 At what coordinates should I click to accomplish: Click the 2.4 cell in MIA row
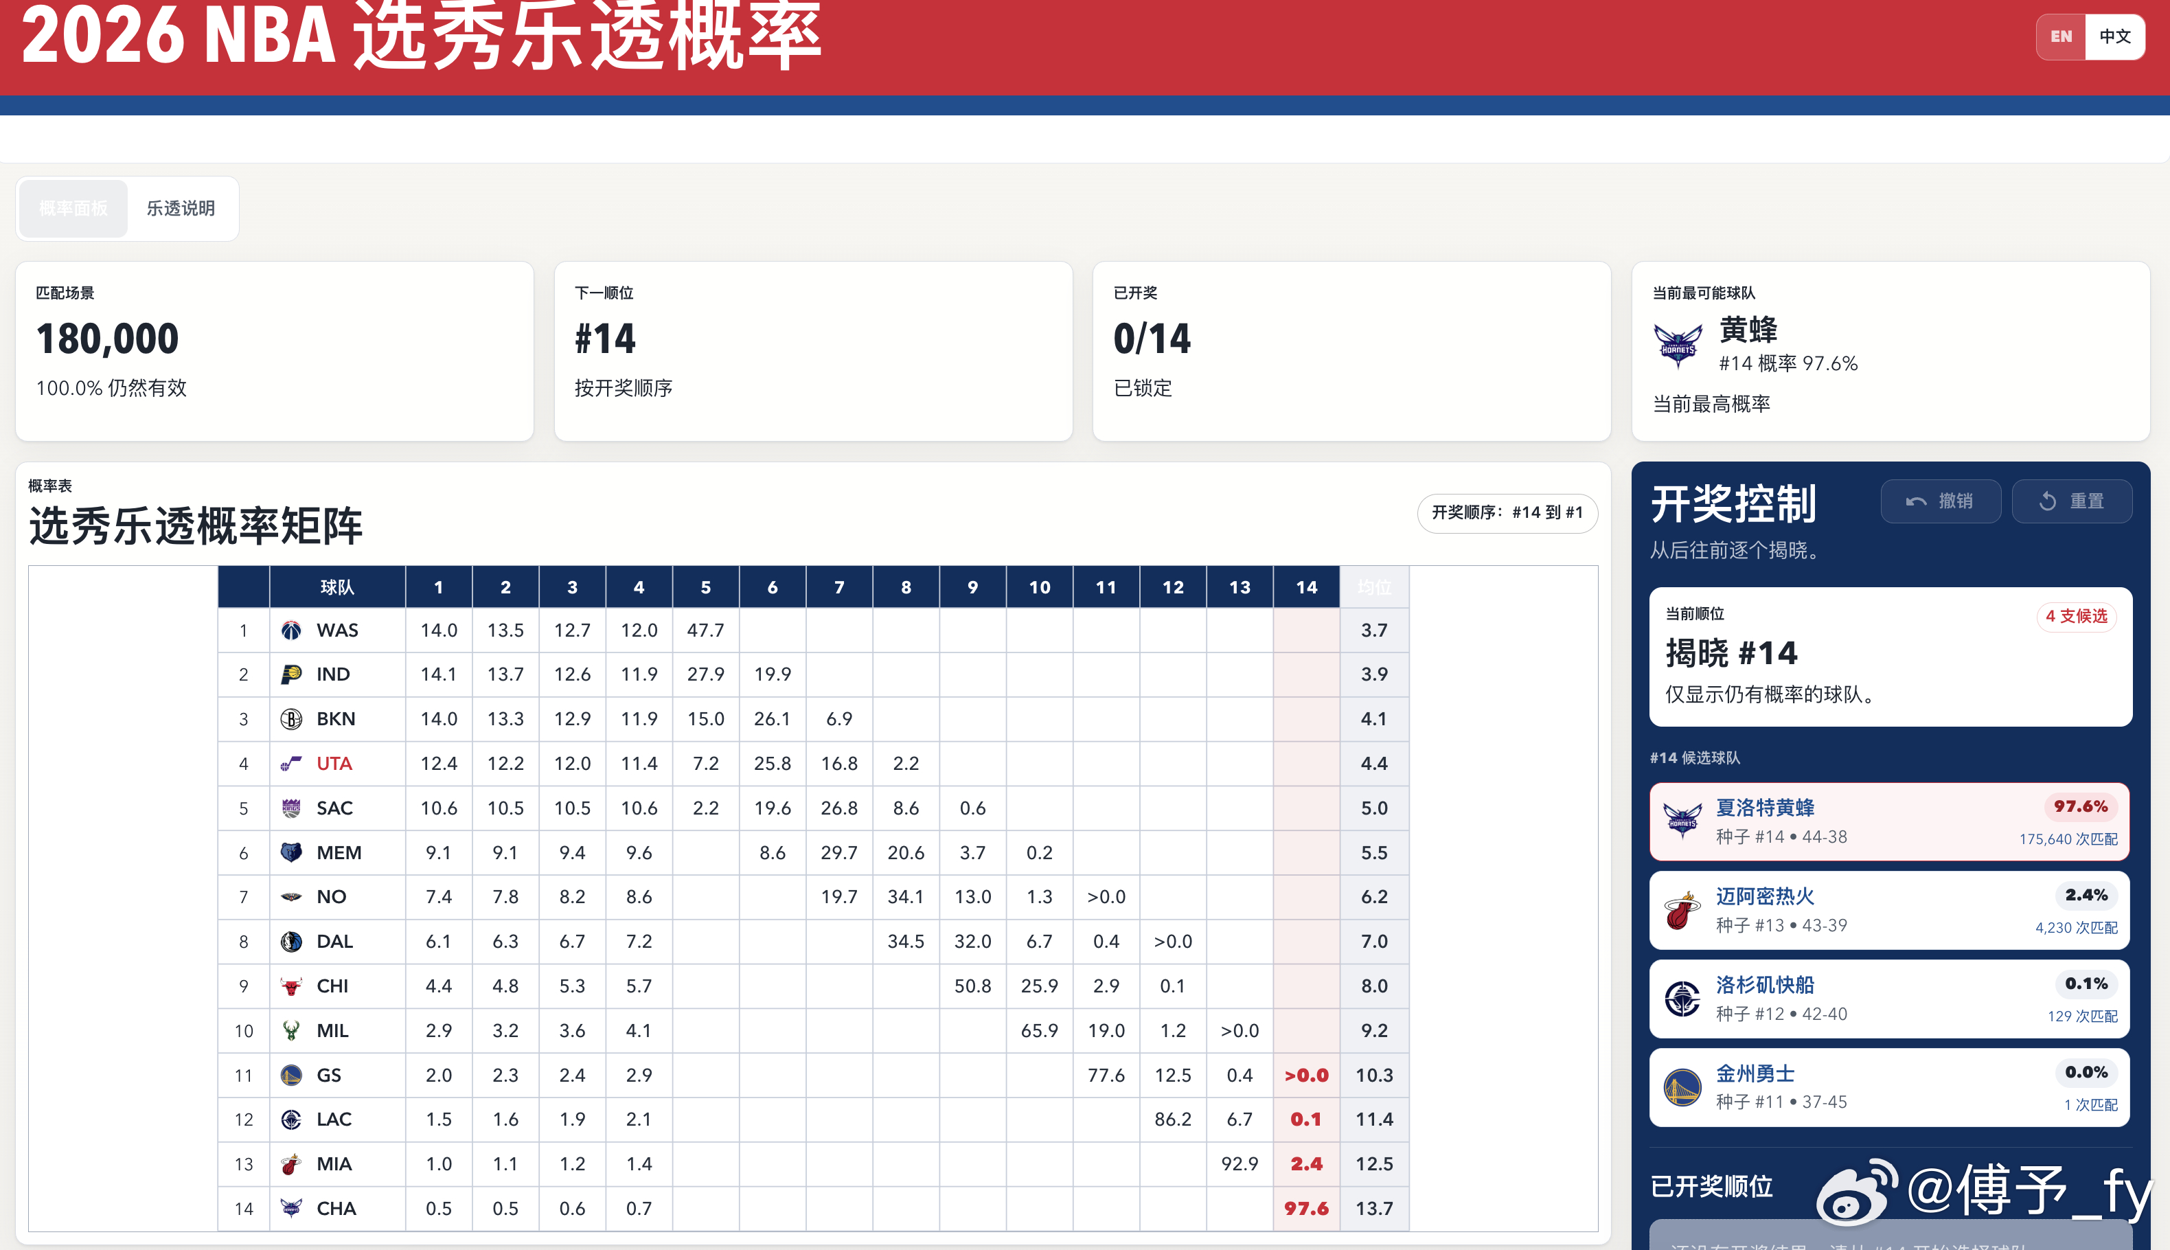point(1306,1163)
